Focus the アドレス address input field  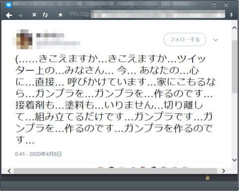click(x=158, y=14)
